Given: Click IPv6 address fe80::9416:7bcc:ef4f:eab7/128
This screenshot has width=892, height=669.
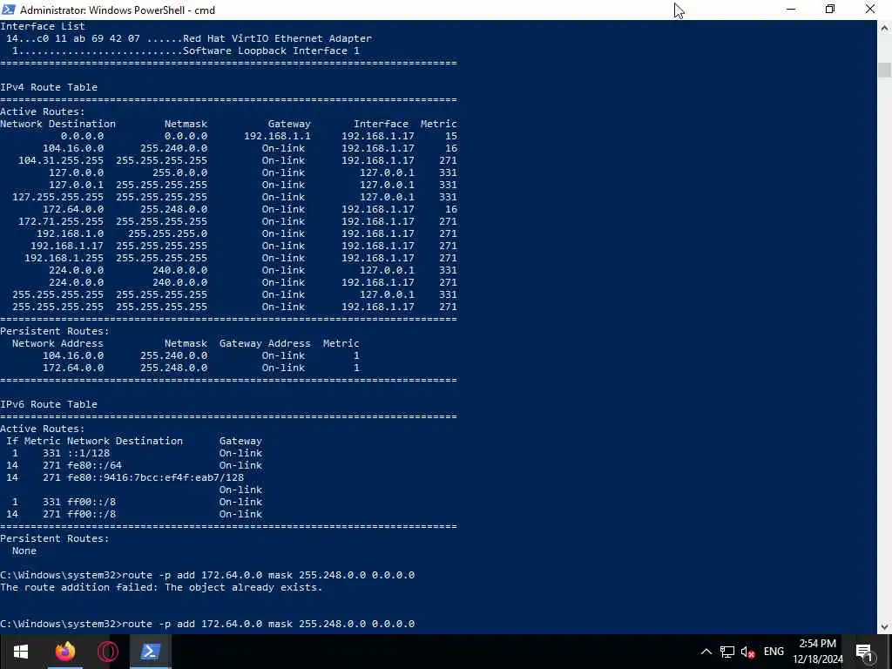Looking at the screenshot, I should [155, 477].
